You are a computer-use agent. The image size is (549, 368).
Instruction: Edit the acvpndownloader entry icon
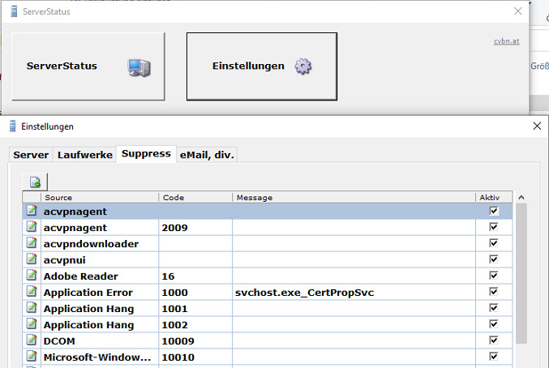[32, 243]
